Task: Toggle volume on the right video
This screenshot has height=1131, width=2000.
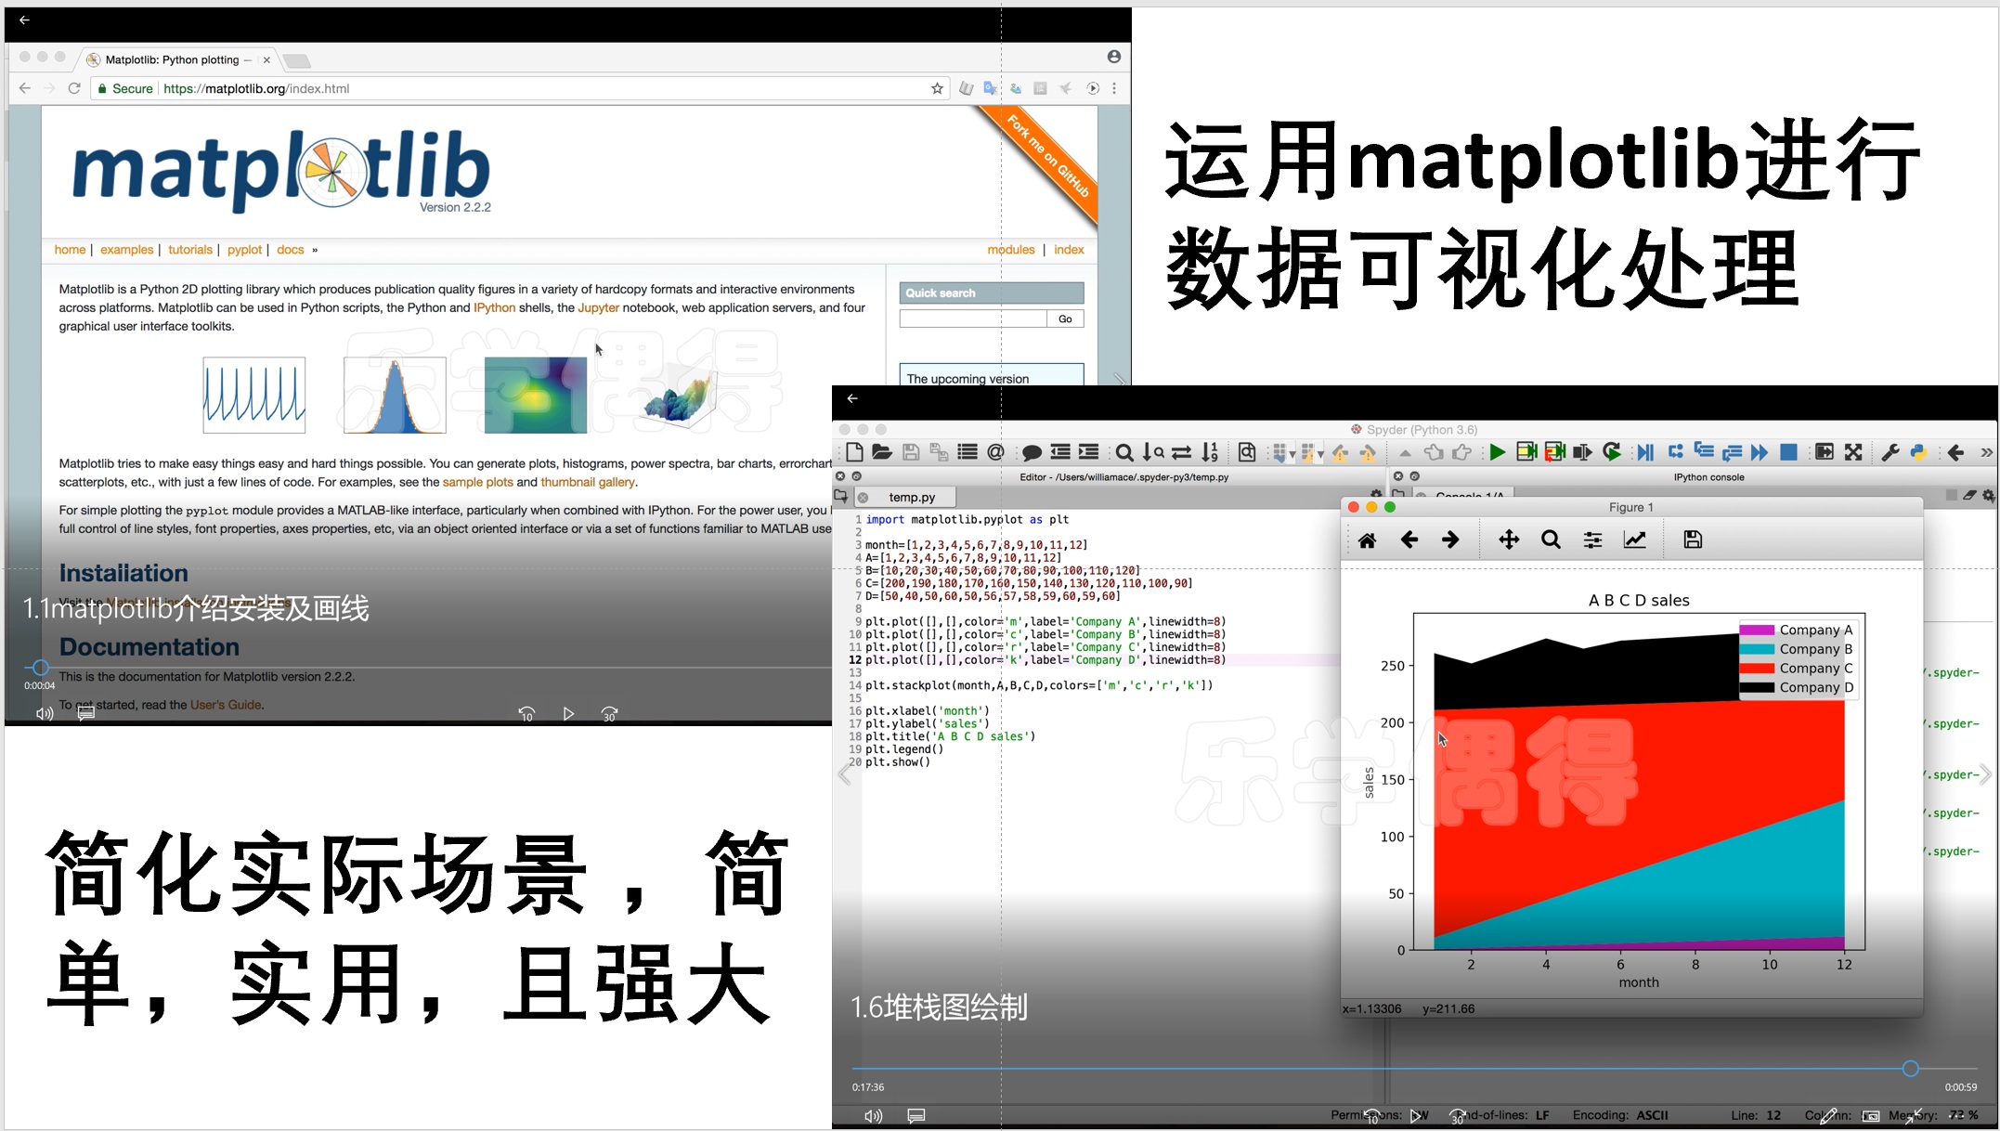Action: coord(873,1116)
